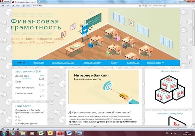Click the Доллар США exchange rate 61.55
This screenshot has width=195, height=136.
coord(42,79)
